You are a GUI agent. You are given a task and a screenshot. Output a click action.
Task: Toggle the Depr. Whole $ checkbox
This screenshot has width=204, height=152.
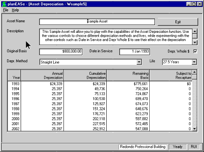pos(195,51)
